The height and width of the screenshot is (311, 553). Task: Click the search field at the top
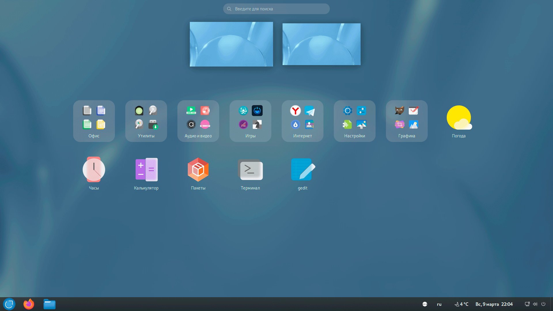[x=276, y=9]
